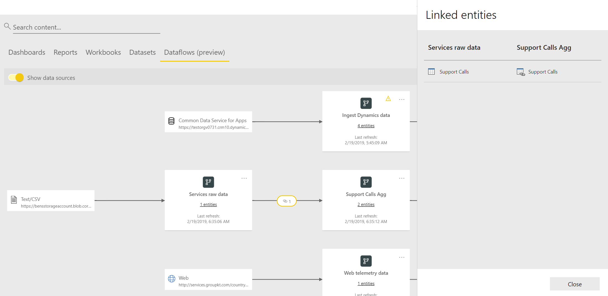Click the warning icon on Ingest Dynamics data
Viewport: 608px width, 296px height.
[x=388, y=99]
